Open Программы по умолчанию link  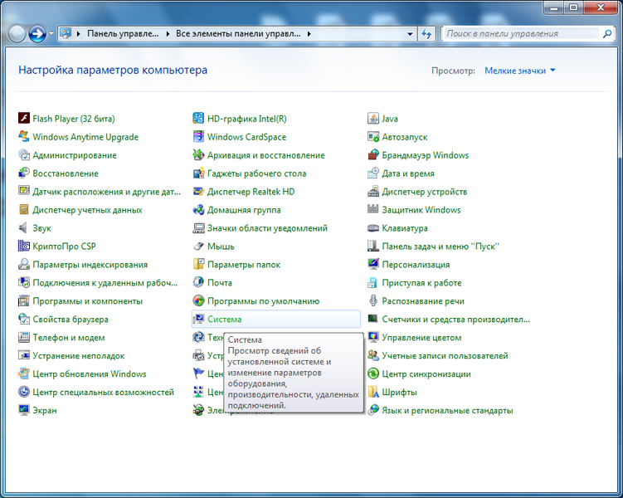coord(264,301)
